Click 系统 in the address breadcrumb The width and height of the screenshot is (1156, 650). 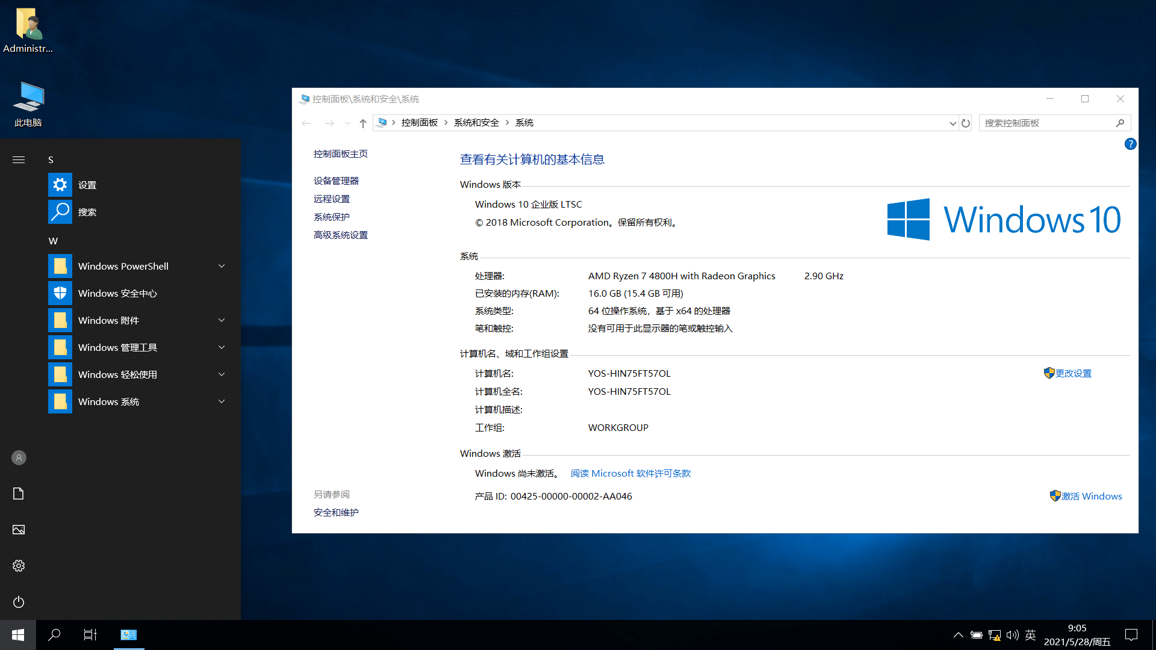tap(524, 123)
